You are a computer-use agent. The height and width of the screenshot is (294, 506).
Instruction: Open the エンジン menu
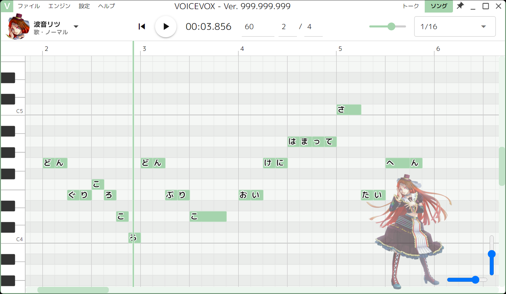pyautogui.click(x=59, y=6)
